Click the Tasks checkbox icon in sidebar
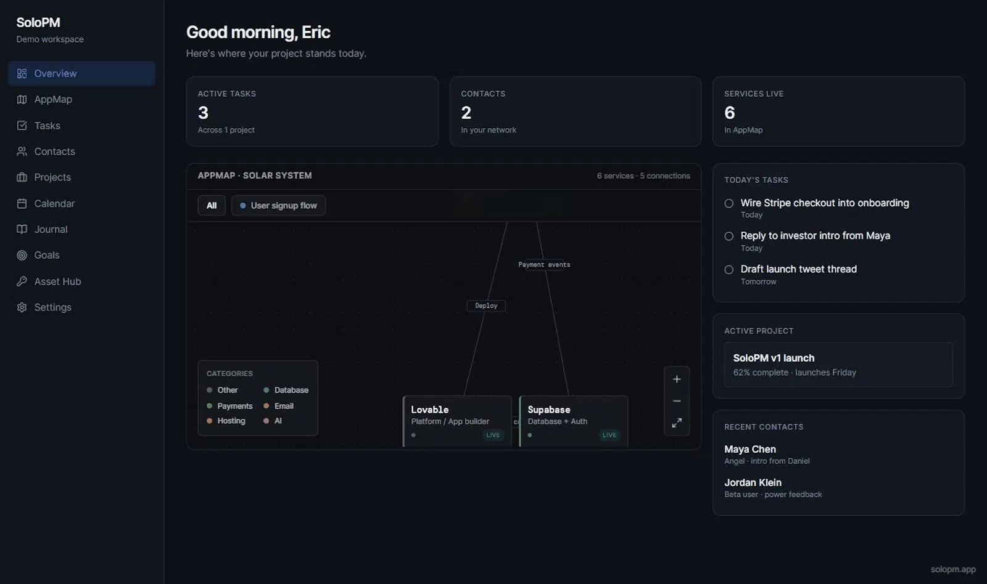This screenshot has width=987, height=584. point(22,126)
